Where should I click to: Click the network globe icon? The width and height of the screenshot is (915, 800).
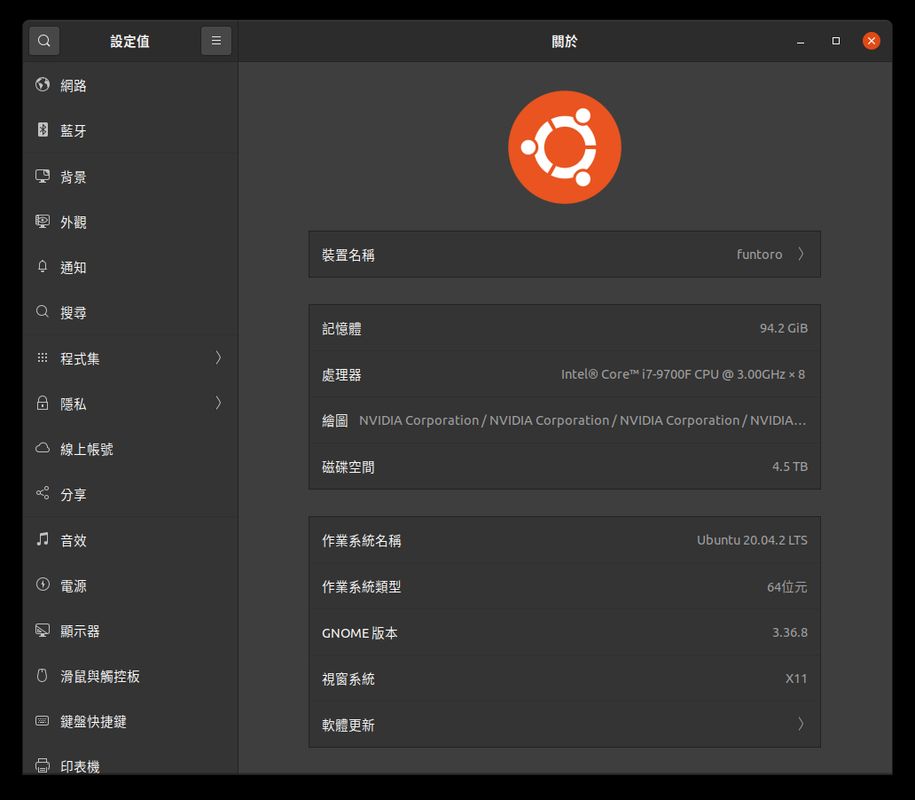click(x=43, y=84)
